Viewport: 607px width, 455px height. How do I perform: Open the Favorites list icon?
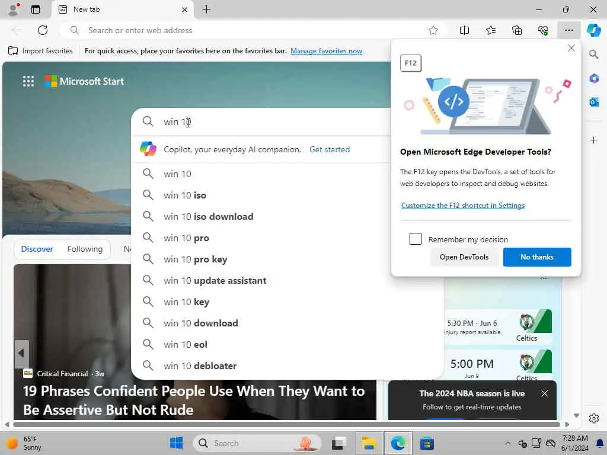(x=490, y=30)
